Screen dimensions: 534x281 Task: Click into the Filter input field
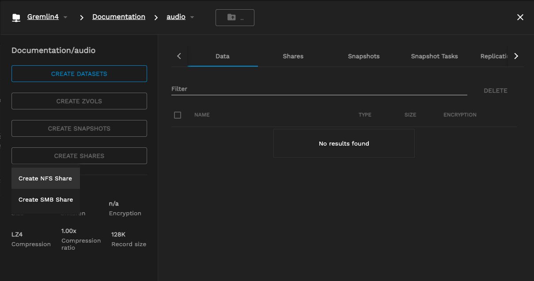point(319,89)
